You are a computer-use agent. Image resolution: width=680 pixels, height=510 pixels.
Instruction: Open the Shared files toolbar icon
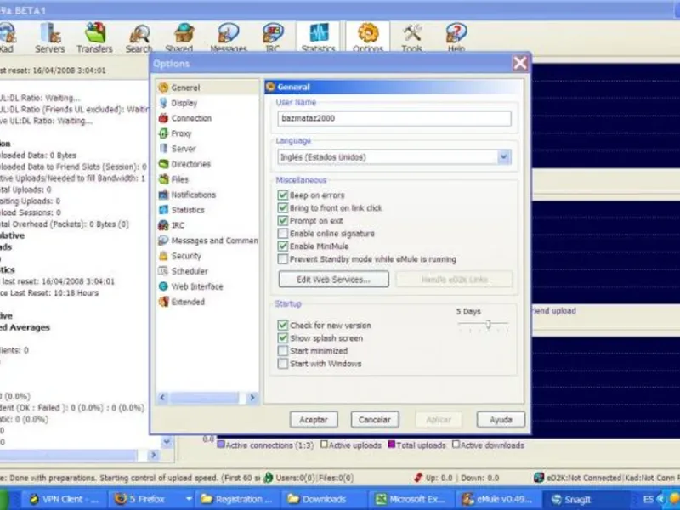[x=179, y=37]
